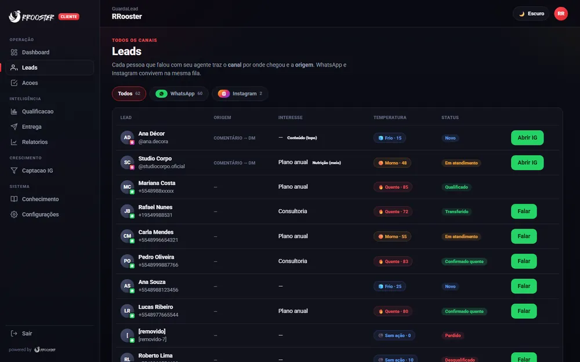Click the Conhecimento book icon
Screen dimensions: 580x362
[x=14, y=199]
